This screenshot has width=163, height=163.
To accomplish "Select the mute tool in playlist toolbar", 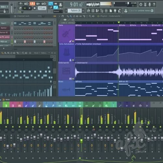I will coord(77,16).
